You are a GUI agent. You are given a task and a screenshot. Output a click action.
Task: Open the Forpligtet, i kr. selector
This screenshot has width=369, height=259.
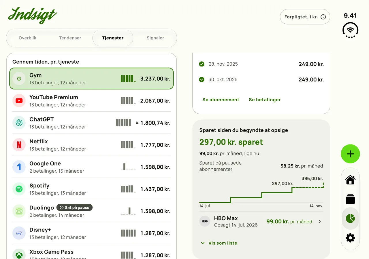coord(305,17)
